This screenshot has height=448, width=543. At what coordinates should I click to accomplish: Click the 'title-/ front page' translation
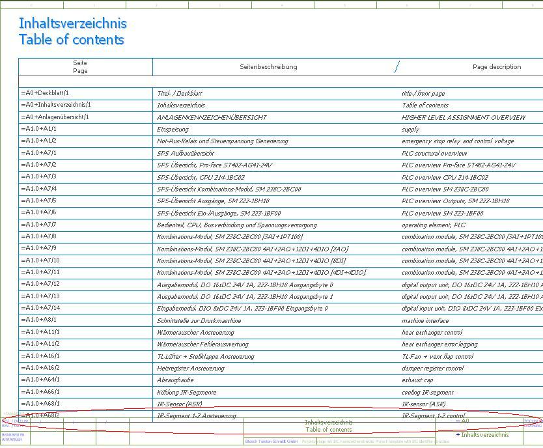click(423, 94)
